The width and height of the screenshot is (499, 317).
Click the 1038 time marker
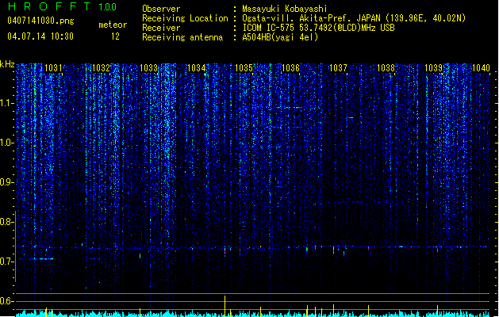click(x=386, y=68)
